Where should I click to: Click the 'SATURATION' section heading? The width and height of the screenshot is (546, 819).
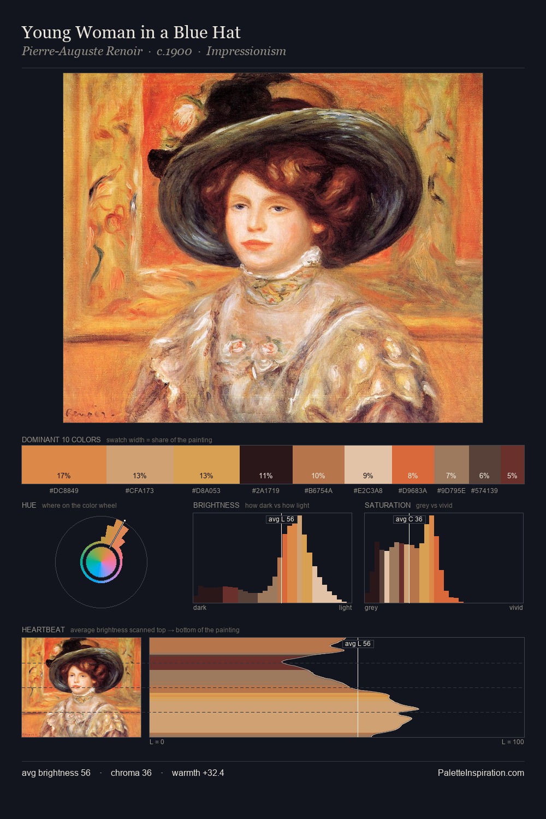(x=388, y=505)
